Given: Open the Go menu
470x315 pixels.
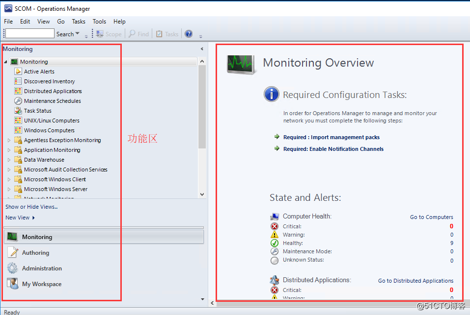Looking at the screenshot, I should (61, 22).
